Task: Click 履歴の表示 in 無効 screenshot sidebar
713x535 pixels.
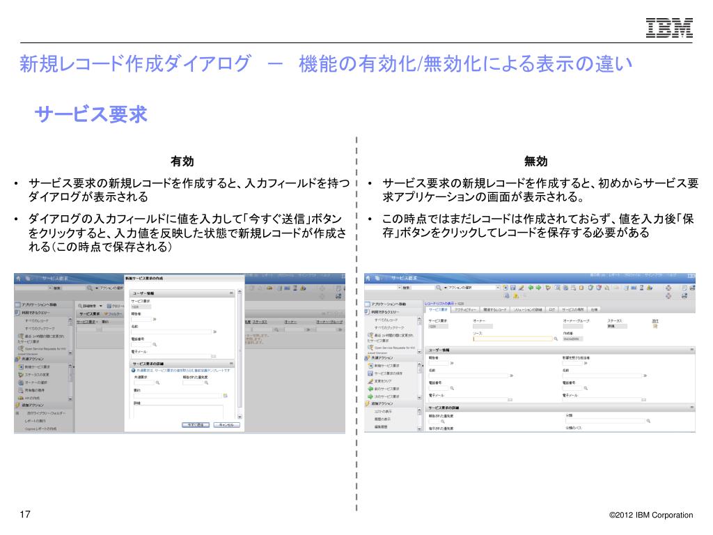Action: [382, 419]
